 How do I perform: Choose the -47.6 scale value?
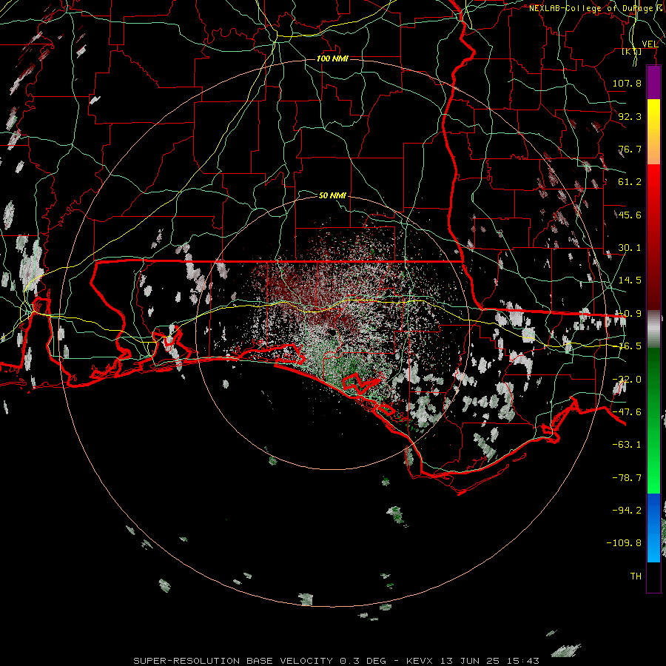(x=628, y=412)
